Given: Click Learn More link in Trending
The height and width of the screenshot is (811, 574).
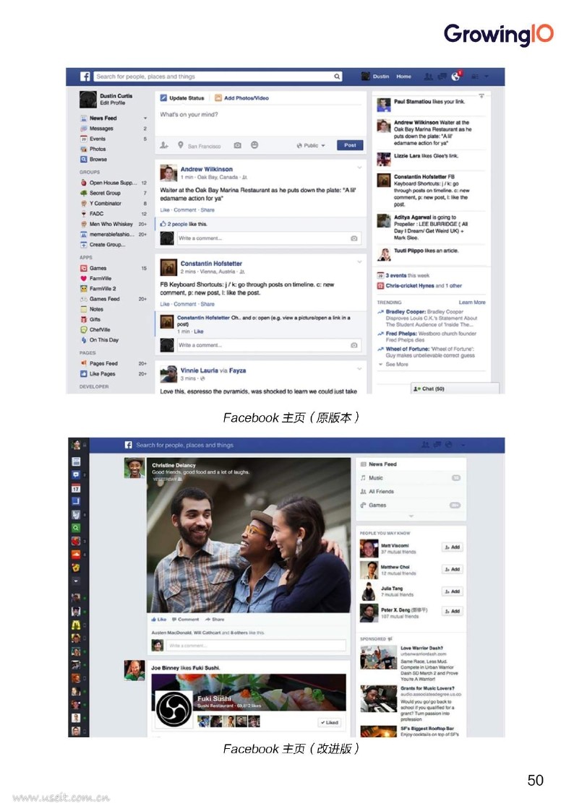Looking at the screenshot, I should tap(472, 302).
